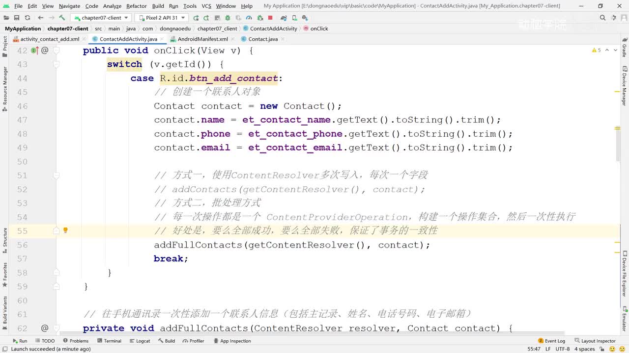Launch the profiler gauge icon
This screenshot has width=629, height=353.
(x=249, y=18)
